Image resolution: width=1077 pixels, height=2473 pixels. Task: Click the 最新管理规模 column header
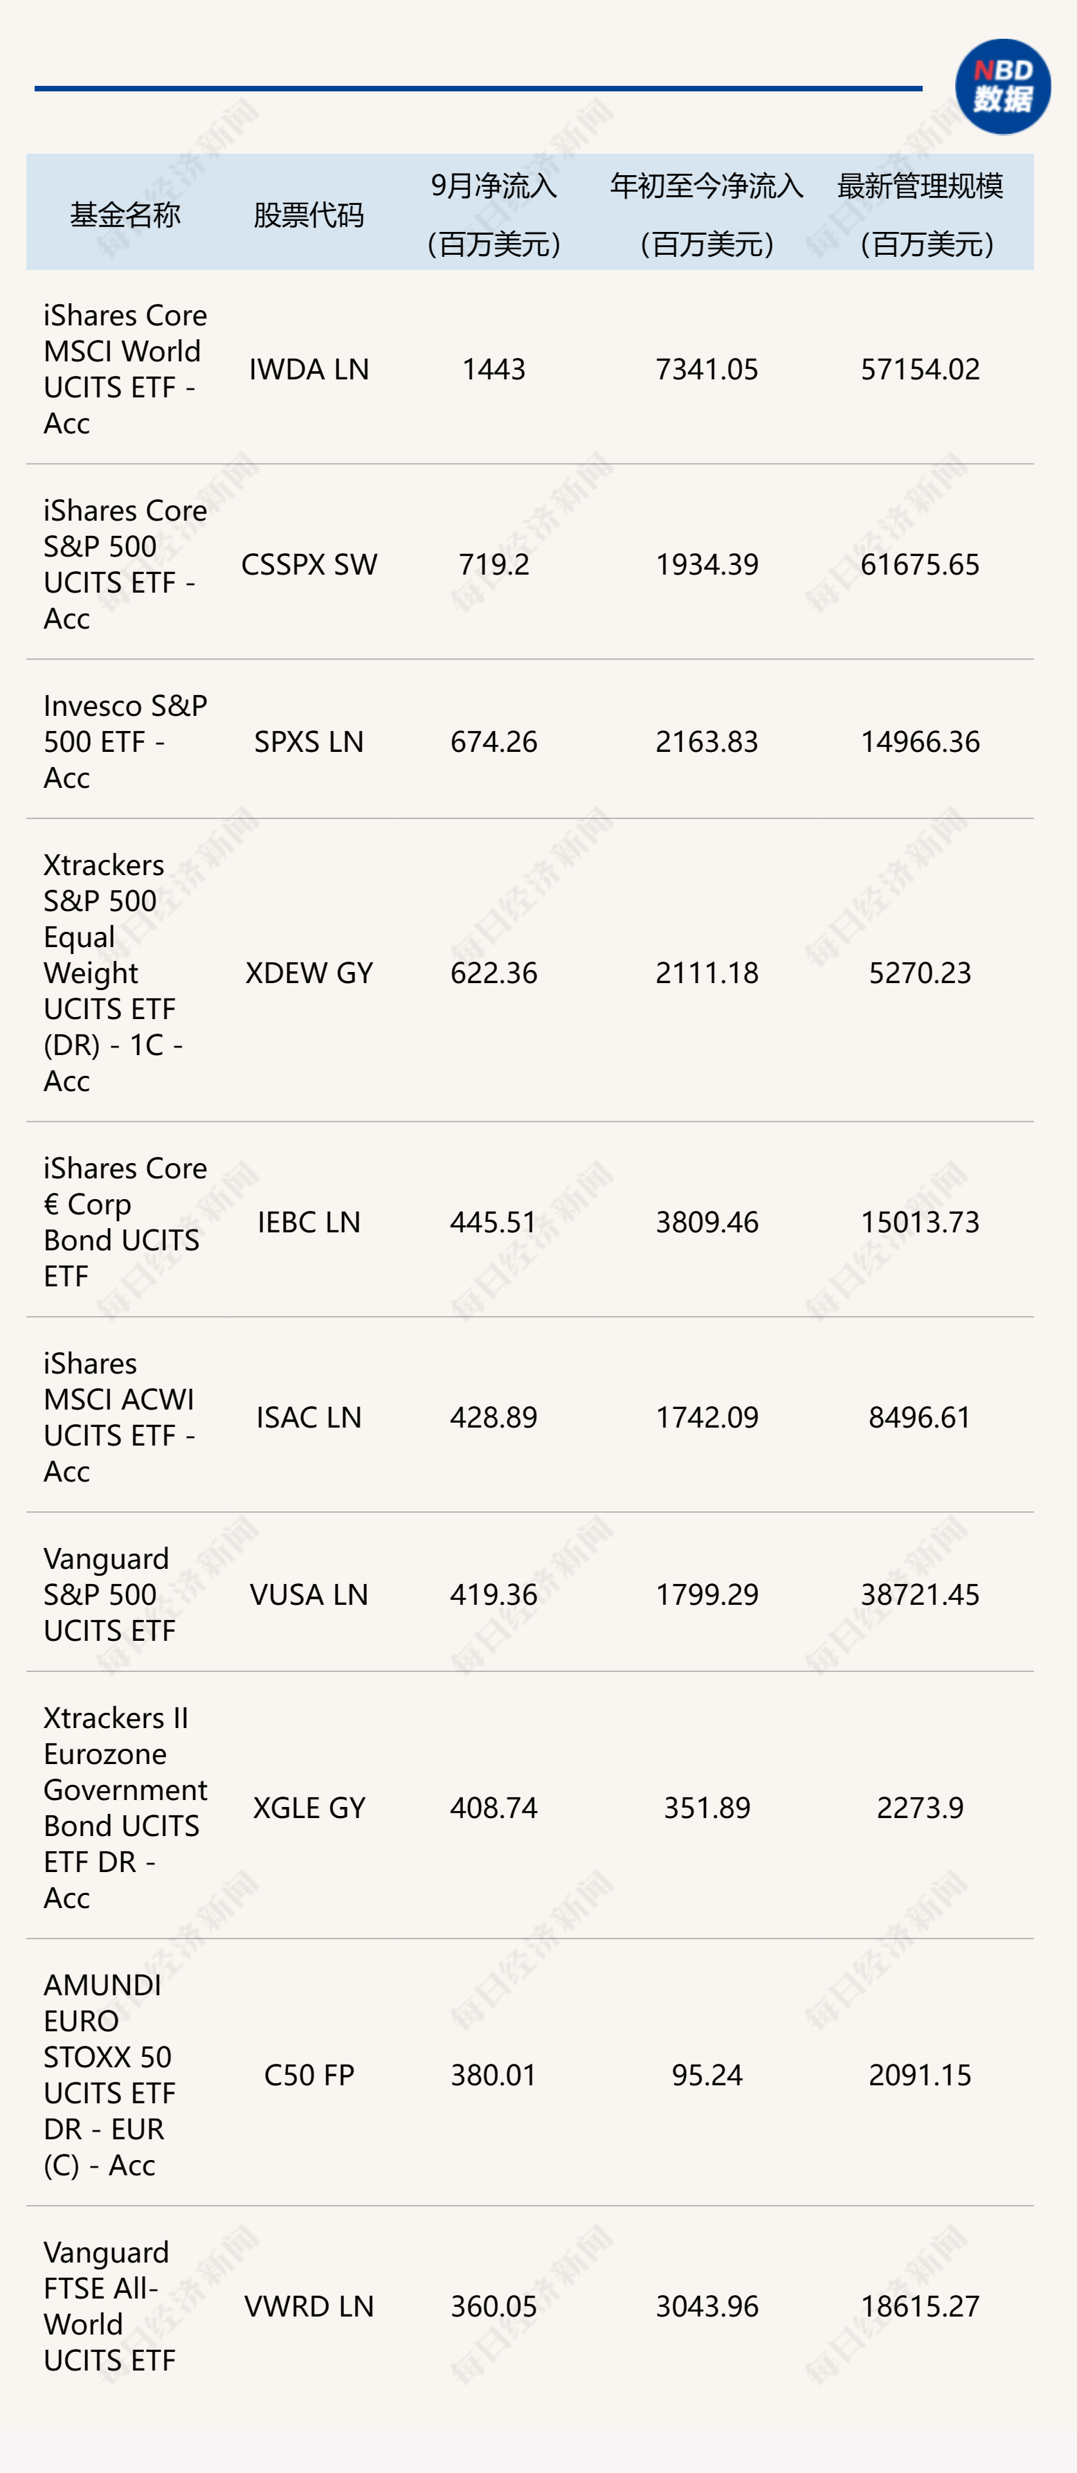click(x=920, y=213)
